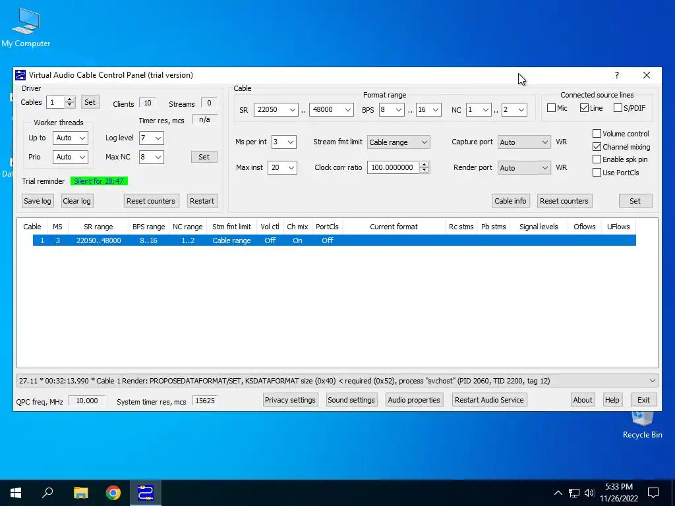675x506 pixels.
Task: Launch File Explorer from taskbar
Action: click(x=80, y=493)
